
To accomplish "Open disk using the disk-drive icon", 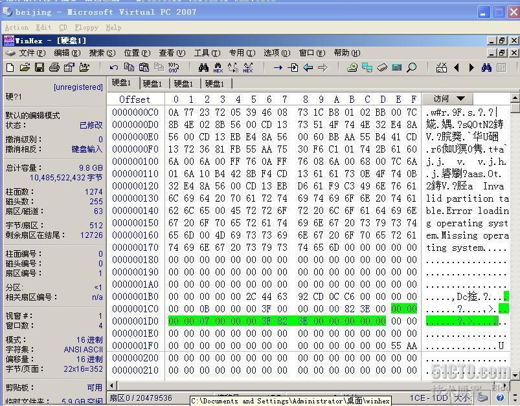I will point(352,68).
